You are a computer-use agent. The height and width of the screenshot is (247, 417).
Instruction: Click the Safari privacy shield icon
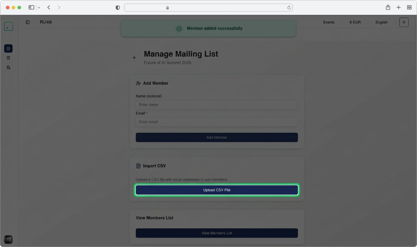click(x=118, y=8)
